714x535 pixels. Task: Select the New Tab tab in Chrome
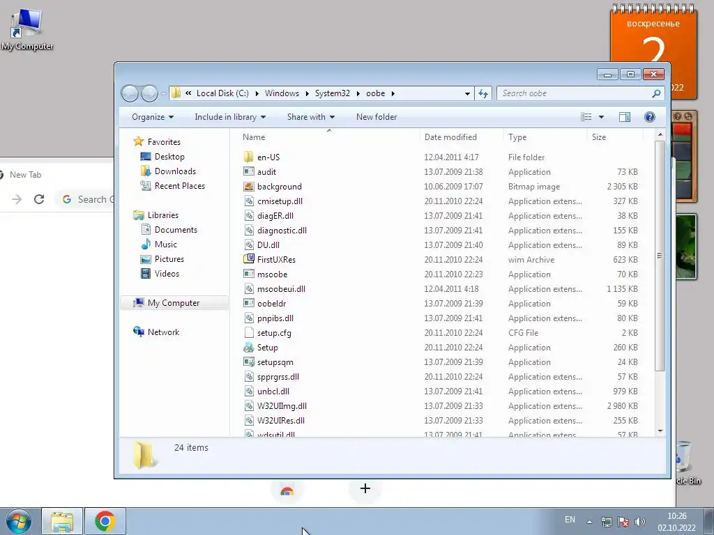click(x=26, y=175)
